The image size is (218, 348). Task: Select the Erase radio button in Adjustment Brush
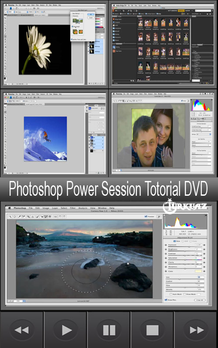pyautogui.click(x=191, y=241)
